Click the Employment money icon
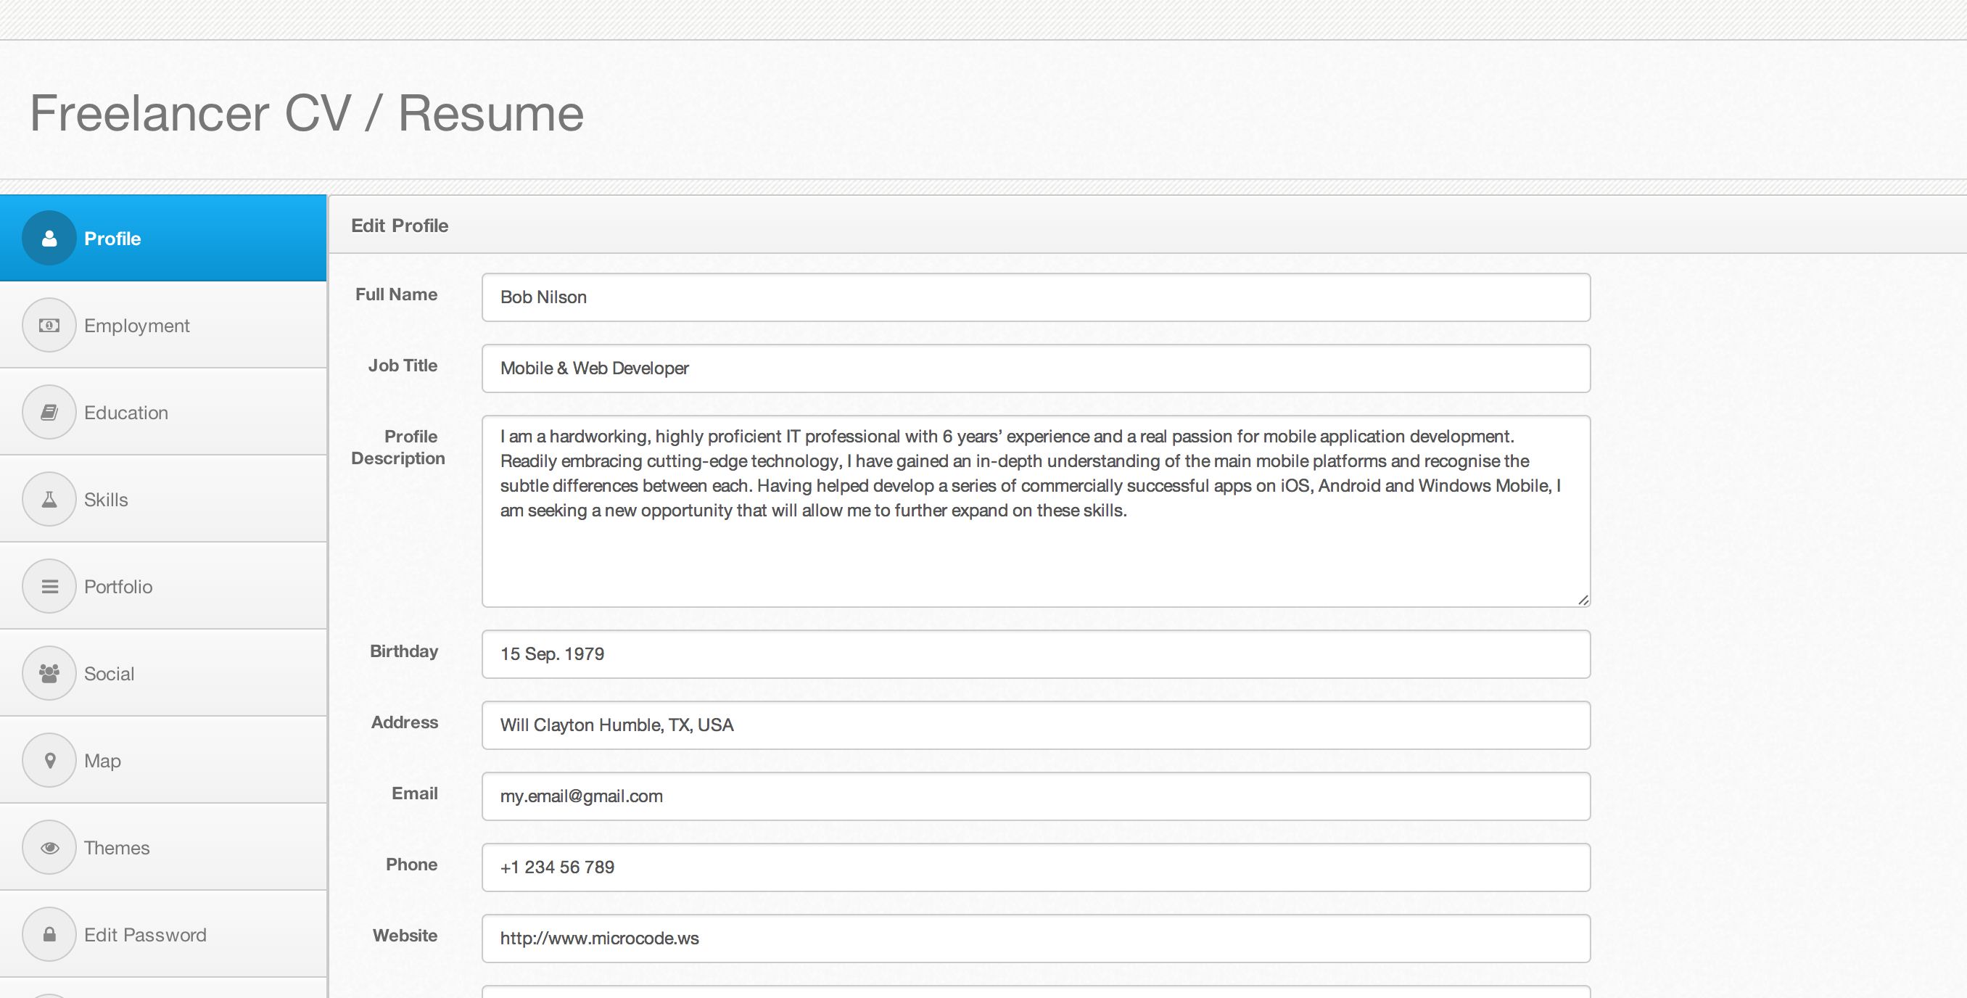 pos(49,325)
